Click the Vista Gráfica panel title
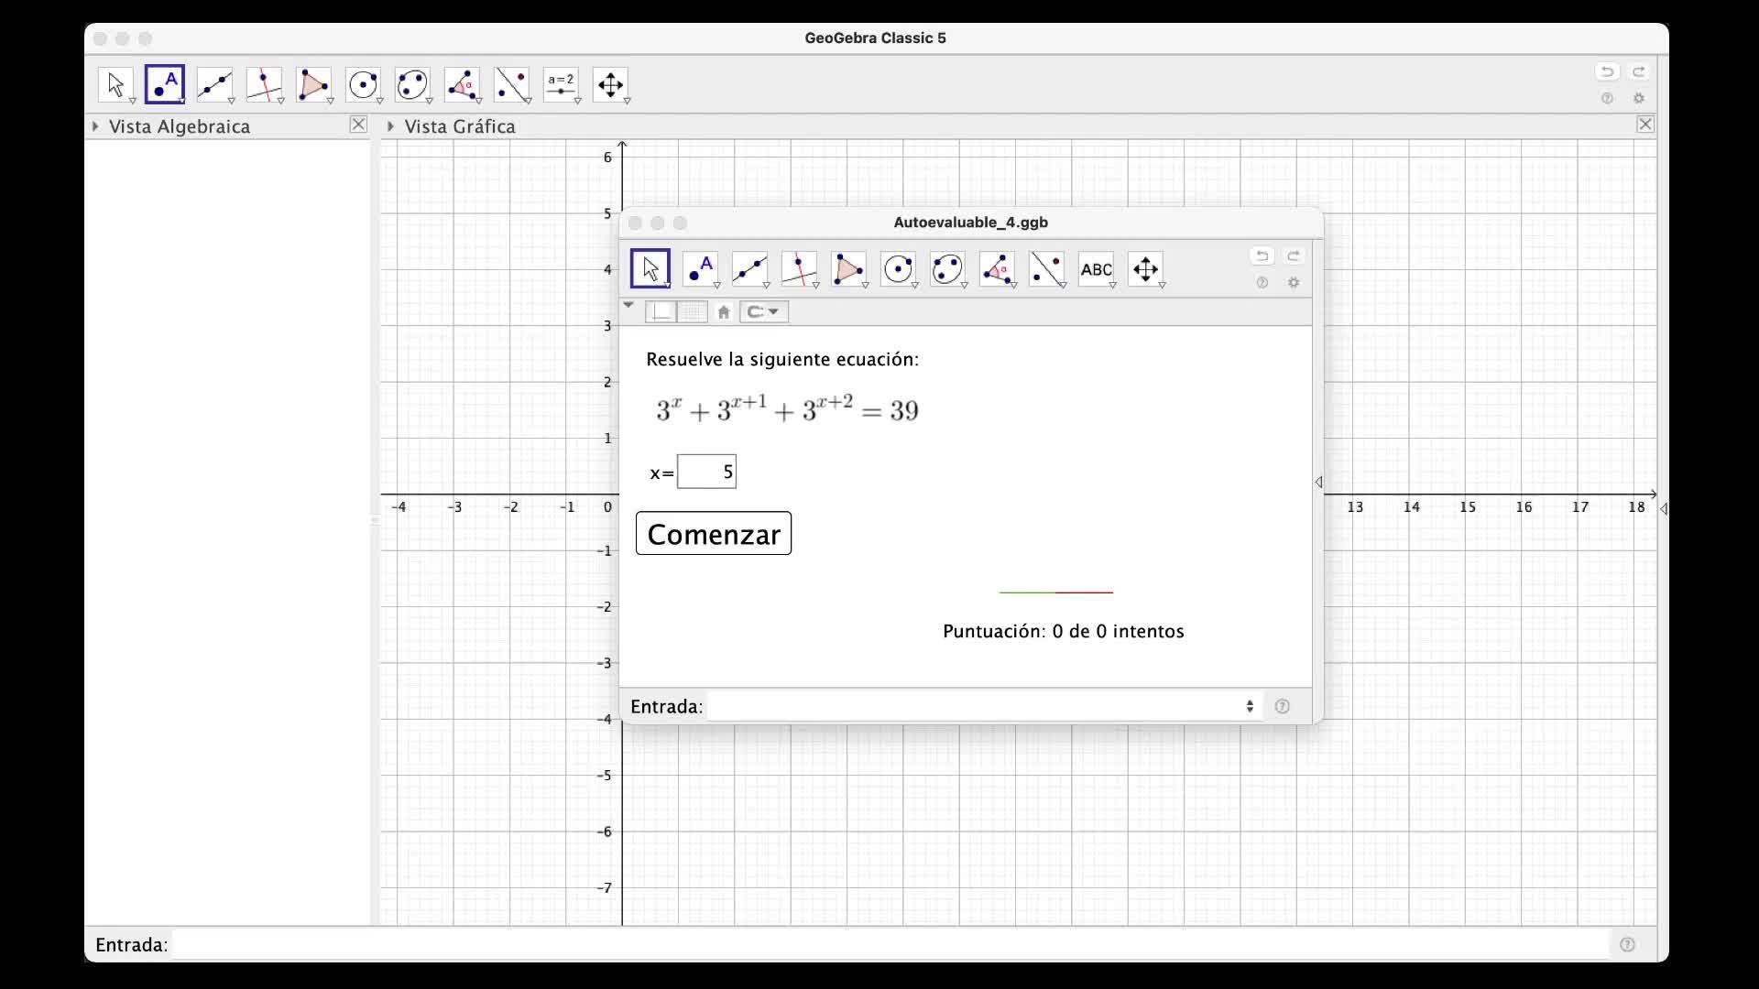1759x989 pixels. pos(460,126)
